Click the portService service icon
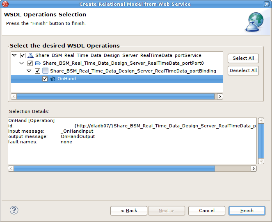The image size is (272, 222). tap(30, 55)
